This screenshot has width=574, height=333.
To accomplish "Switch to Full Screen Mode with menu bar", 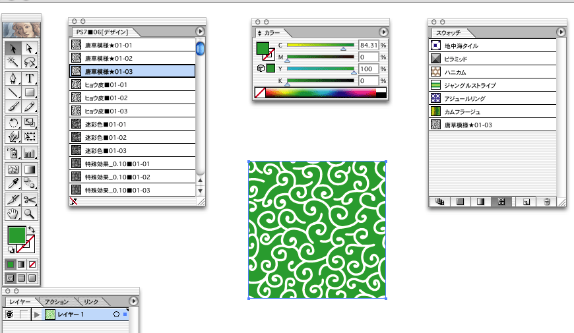I will 21,278.
